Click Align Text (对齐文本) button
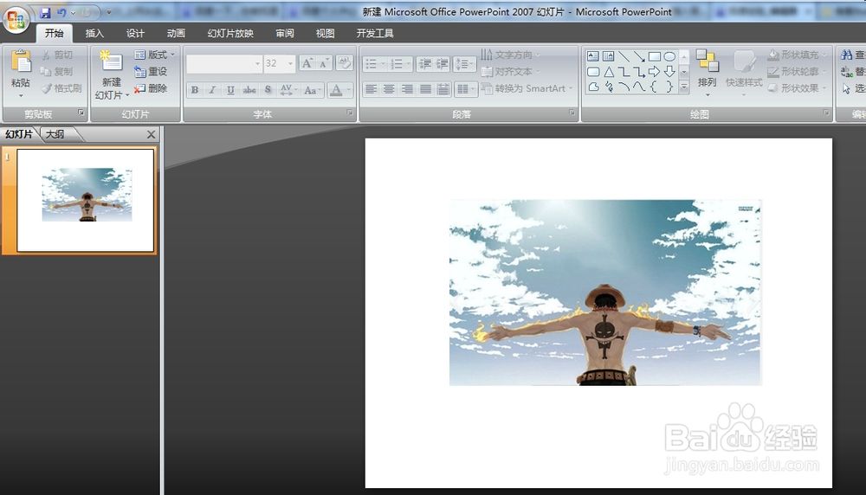This screenshot has width=866, height=495. pyautogui.click(x=509, y=72)
